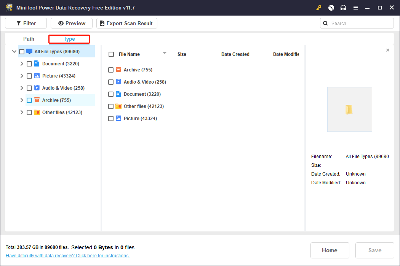Click the Other files icon in file list
400x266 pixels.
(x=118, y=106)
